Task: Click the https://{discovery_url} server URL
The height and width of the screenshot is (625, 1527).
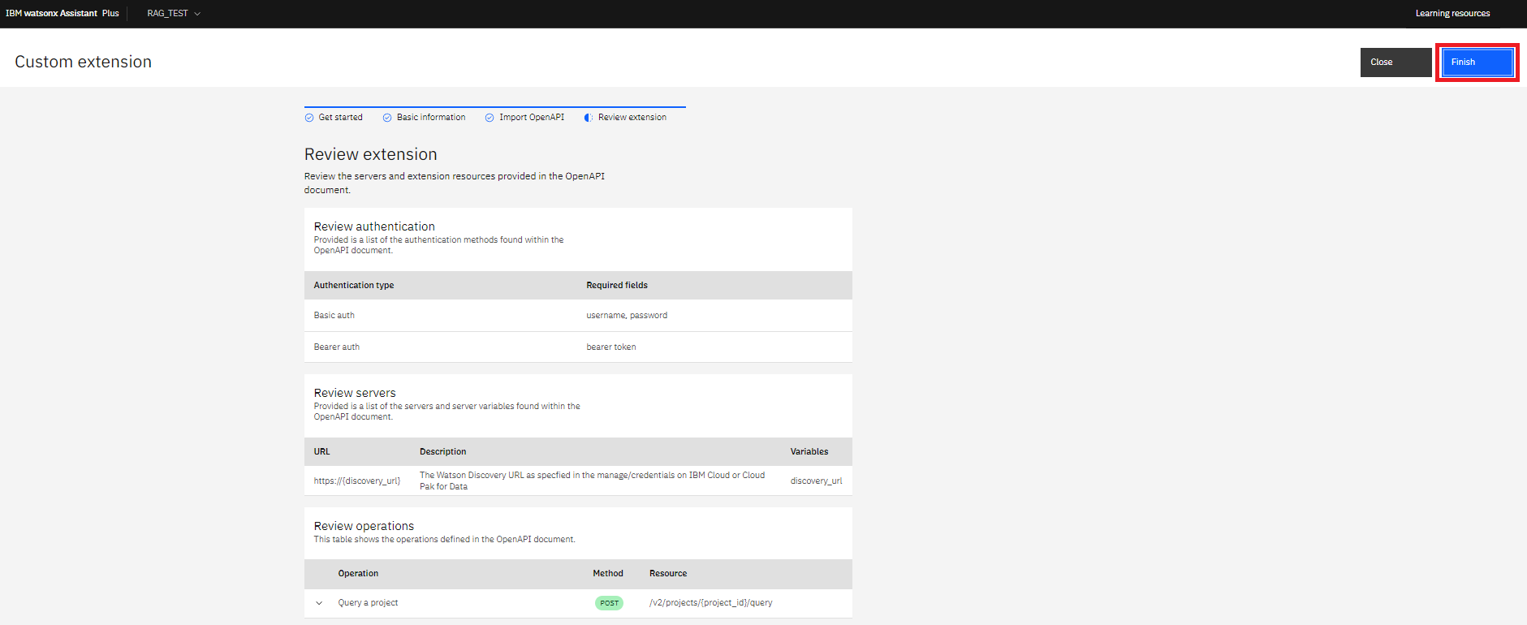Action: [x=357, y=481]
